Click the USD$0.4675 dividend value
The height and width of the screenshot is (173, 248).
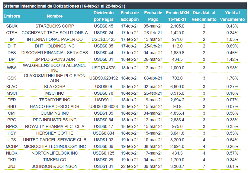click(104, 68)
